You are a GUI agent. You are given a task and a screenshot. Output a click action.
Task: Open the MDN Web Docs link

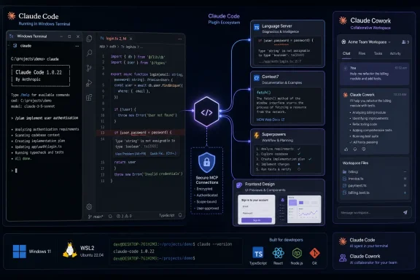tap(271, 120)
